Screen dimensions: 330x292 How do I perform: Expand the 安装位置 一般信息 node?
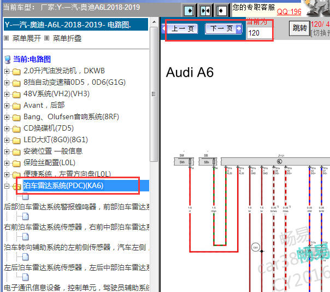[7, 151]
